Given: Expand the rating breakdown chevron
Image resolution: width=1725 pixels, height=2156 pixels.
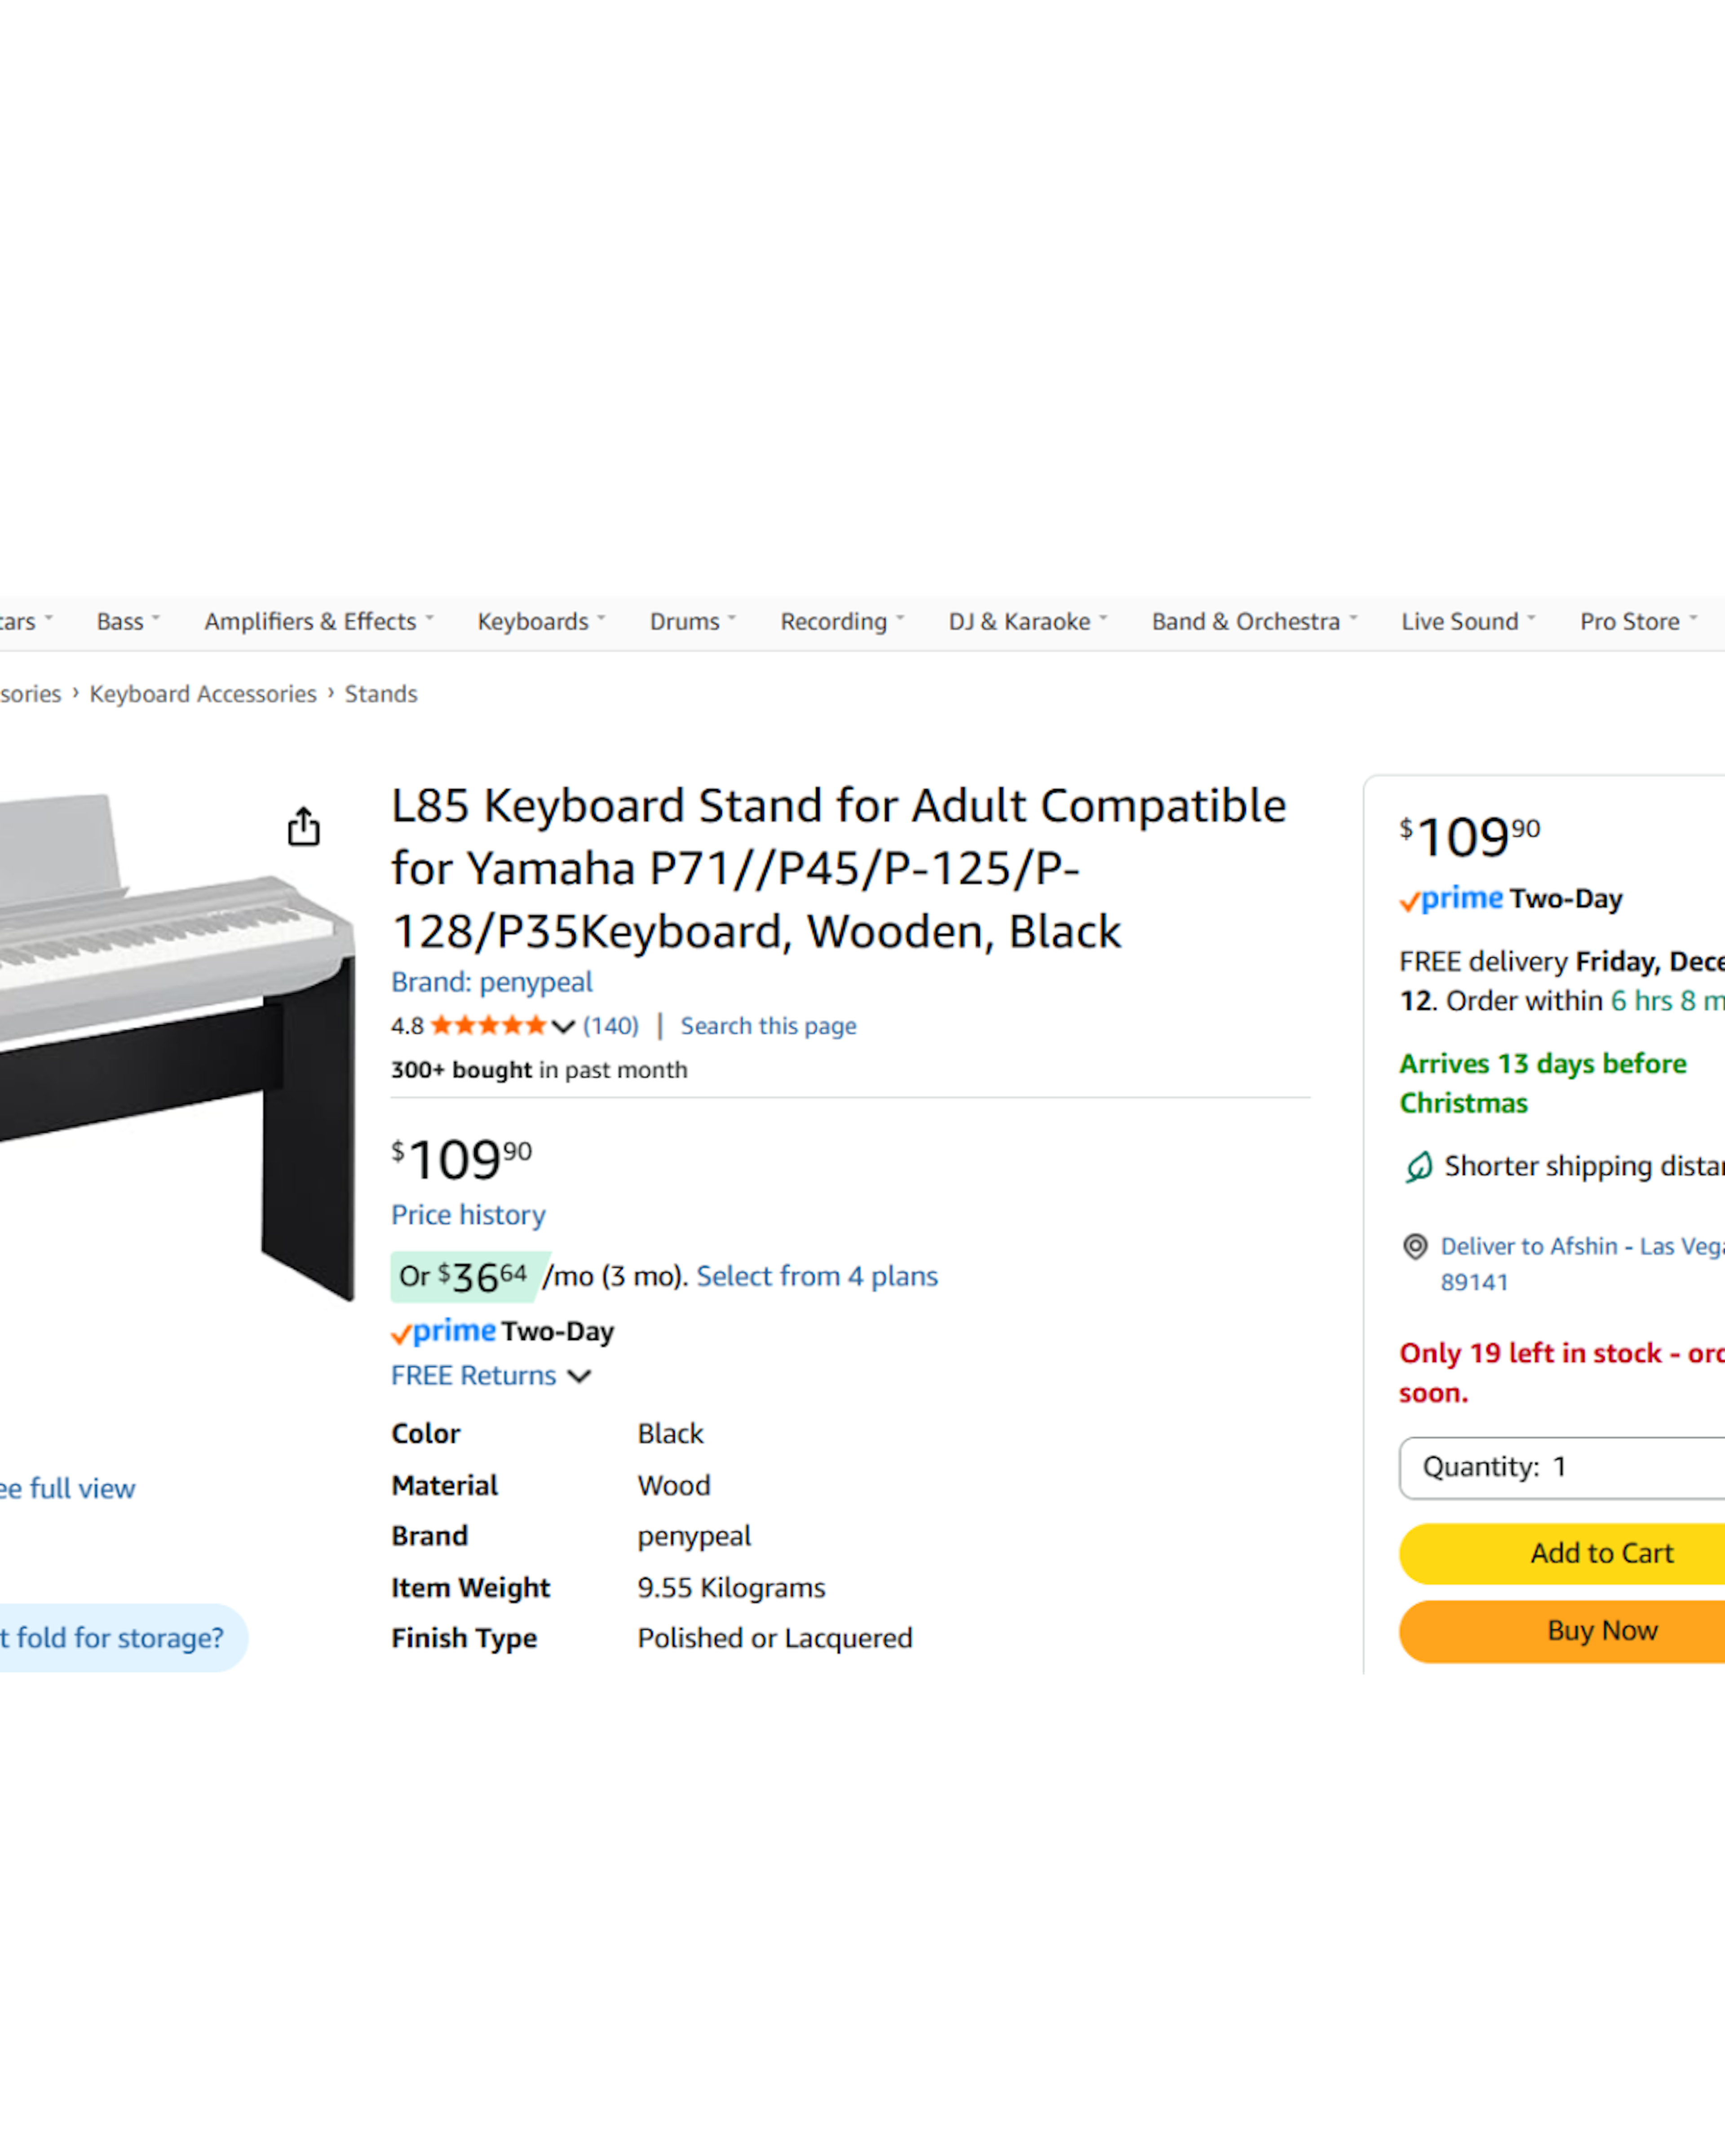Looking at the screenshot, I should 563,1026.
